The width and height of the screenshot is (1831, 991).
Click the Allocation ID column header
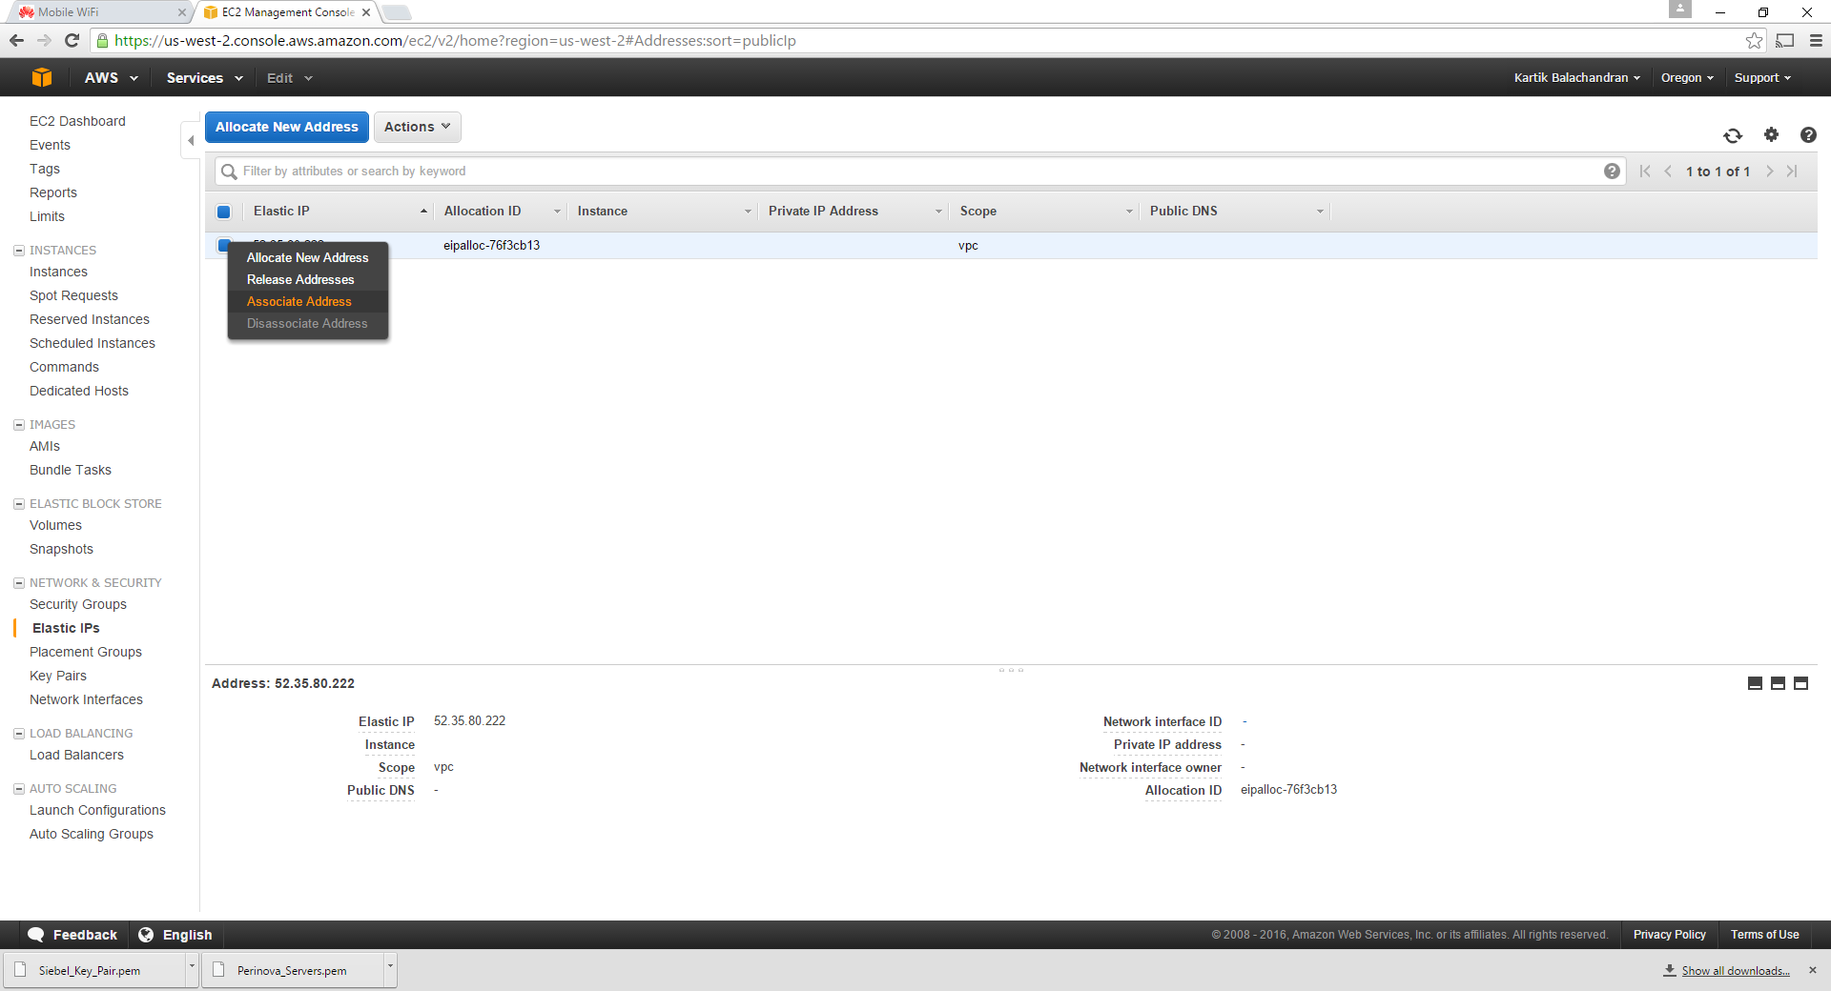[501, 212]
